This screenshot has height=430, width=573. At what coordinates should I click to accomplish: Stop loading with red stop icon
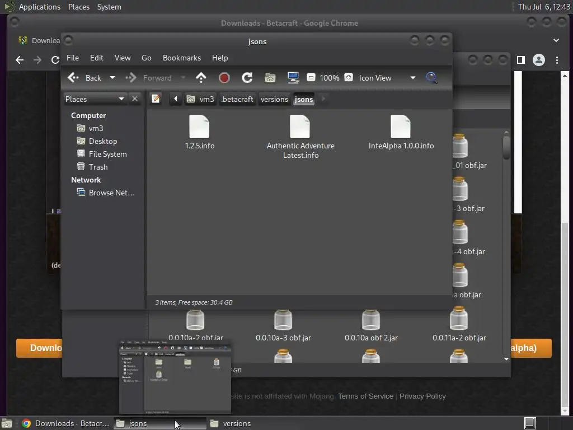224,77
